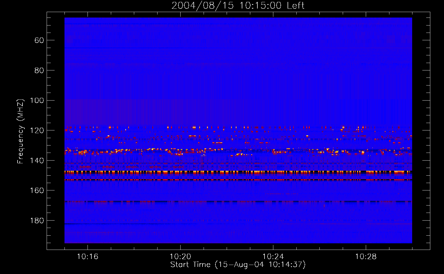Select the 'Frequency (MHZ)' axis label
This screenshot has height=274, width=444.
(21, 131)
